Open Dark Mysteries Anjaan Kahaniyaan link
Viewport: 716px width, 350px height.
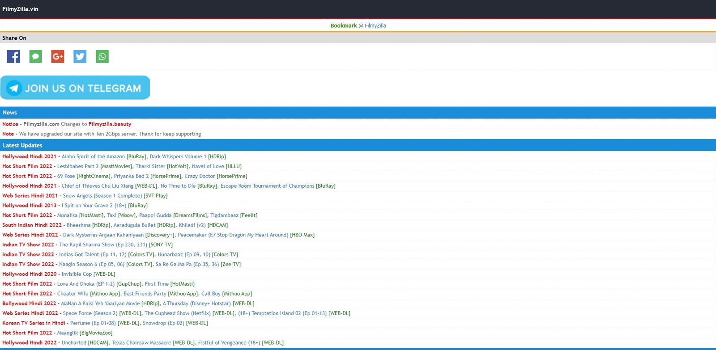[x=103, y=235]
